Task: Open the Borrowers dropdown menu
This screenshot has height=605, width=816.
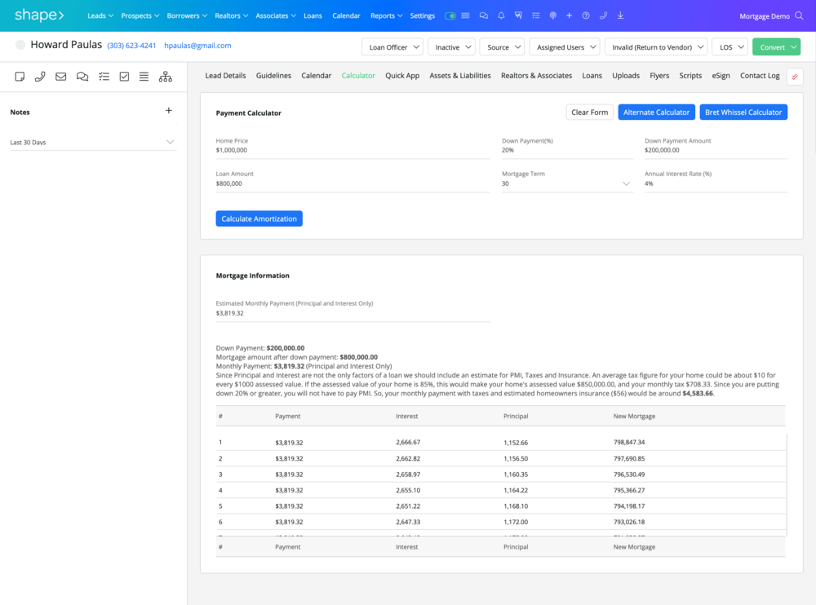Action: 187,15
